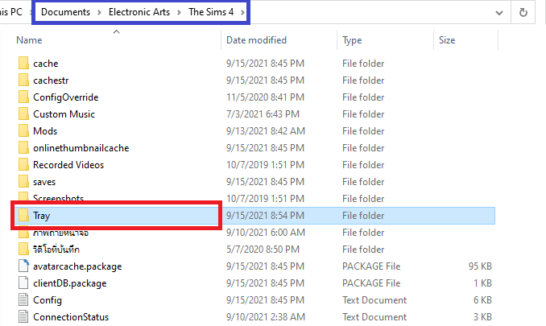The width and height of the screenshot is (546, 326).
Task: Click the avatarcache.package file icon
Action: coord(23,266)
